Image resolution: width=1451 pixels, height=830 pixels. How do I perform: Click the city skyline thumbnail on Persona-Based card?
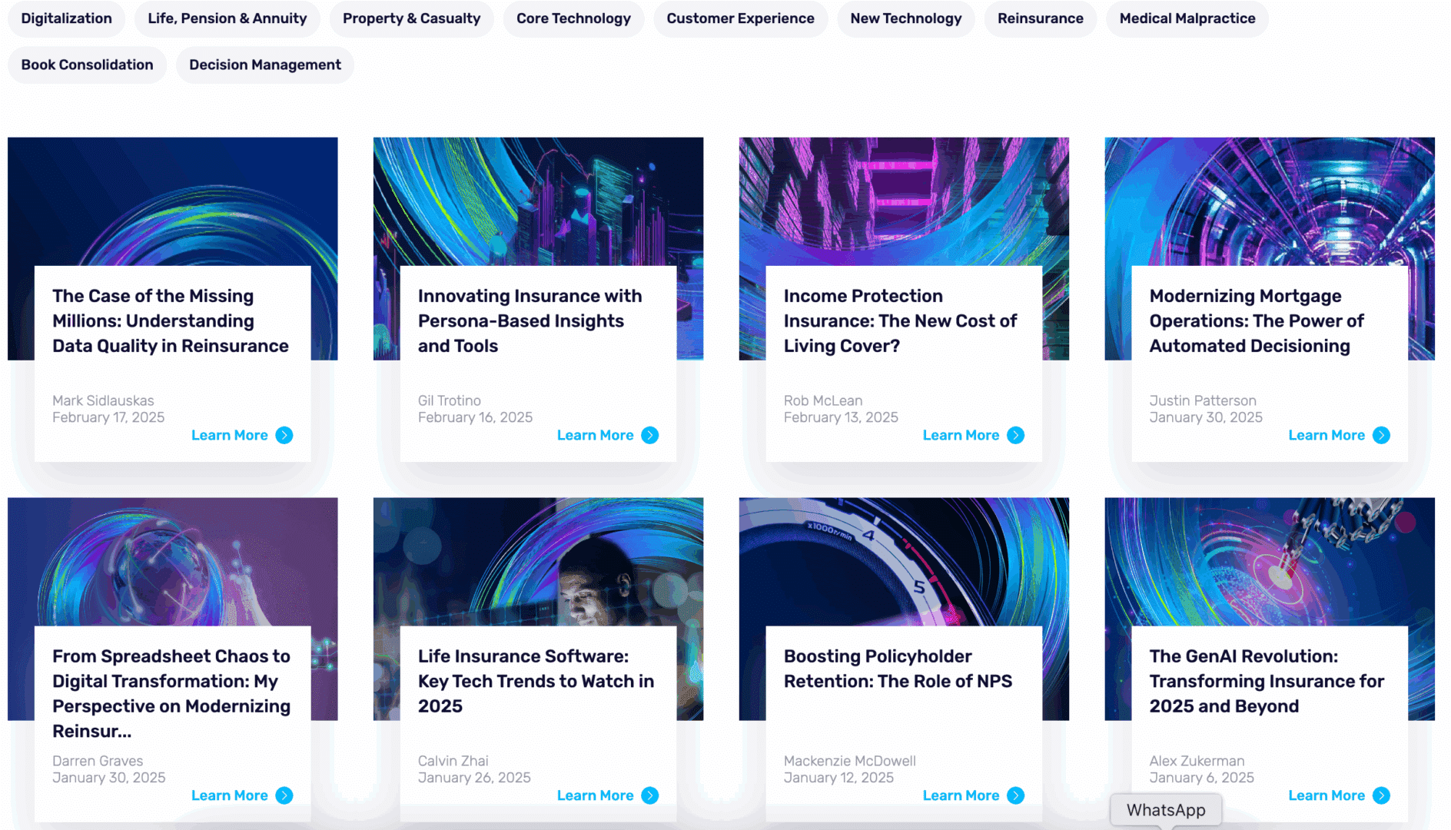pos(538,201)
